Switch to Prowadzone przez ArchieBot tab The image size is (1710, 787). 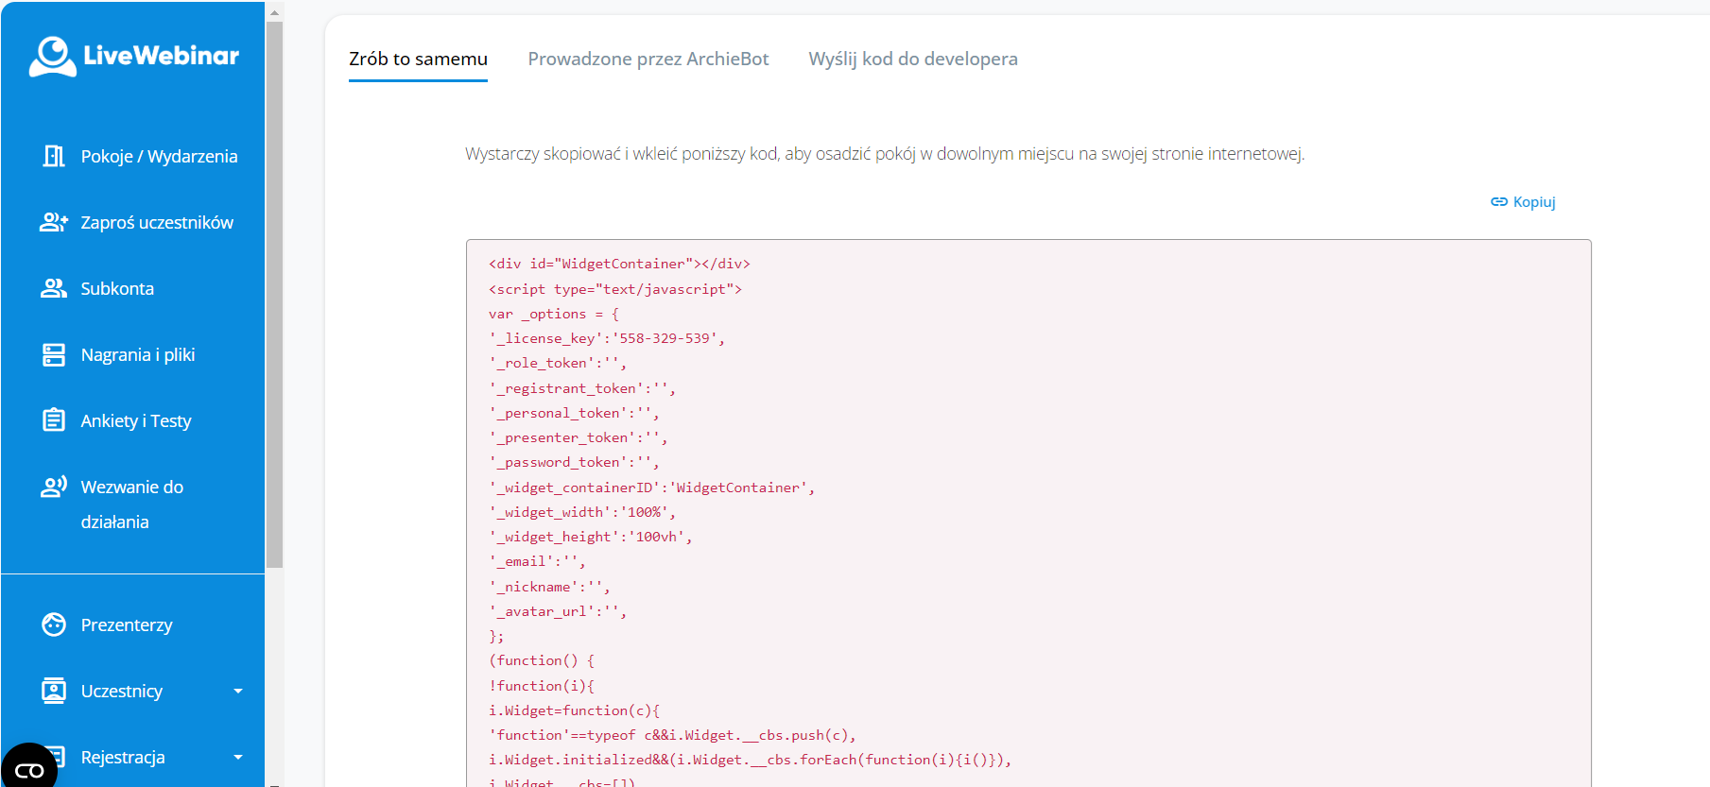coord(648,59)
